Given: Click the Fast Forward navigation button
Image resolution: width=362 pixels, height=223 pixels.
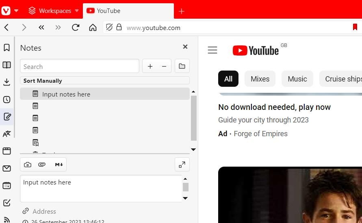Looking at the screenshot, I should pyautogui.click(x=58, y=28).
